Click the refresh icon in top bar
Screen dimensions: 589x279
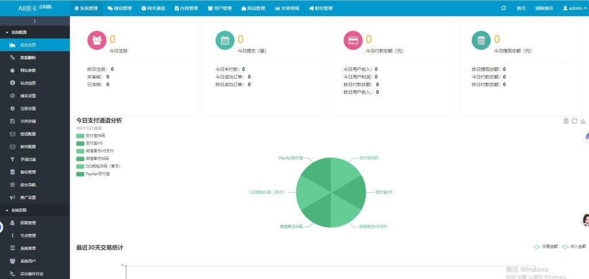click(x=504, y=8)
